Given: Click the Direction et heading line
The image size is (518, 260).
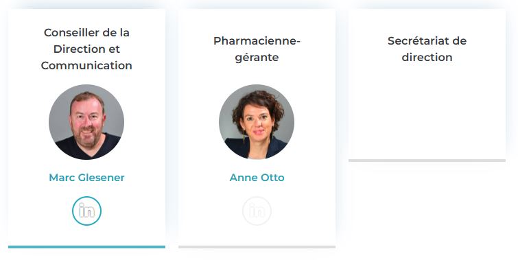Looking at the screenshot, I should pyautogui.click(x=86, y=49).
